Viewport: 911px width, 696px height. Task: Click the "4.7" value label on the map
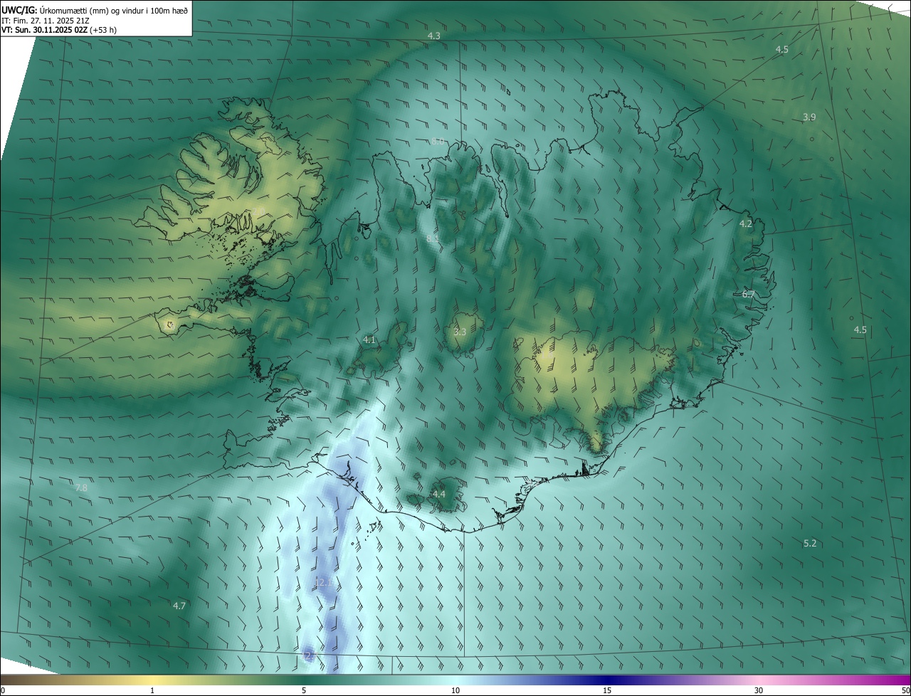(179, 606)
